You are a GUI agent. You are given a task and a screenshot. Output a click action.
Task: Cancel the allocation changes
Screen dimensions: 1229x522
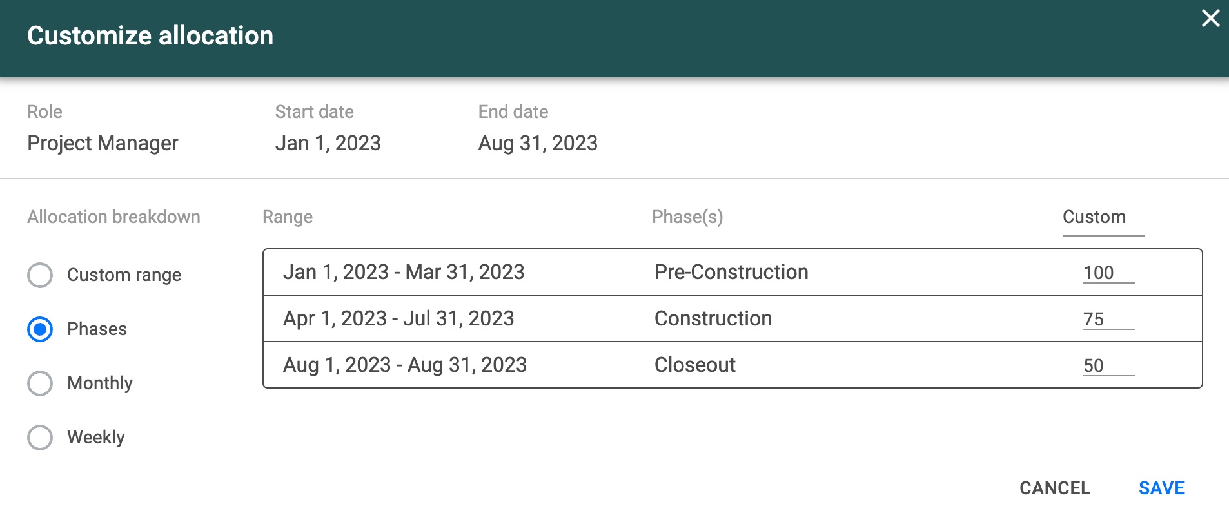click(1055, 488)
